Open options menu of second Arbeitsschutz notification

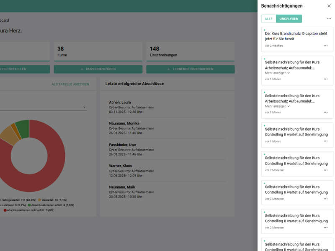pos(325,112)
